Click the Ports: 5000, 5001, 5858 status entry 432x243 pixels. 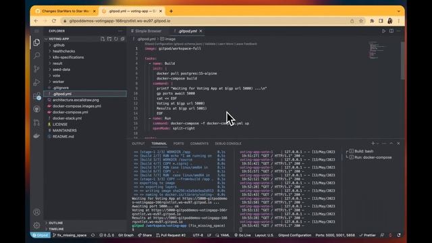335,236
